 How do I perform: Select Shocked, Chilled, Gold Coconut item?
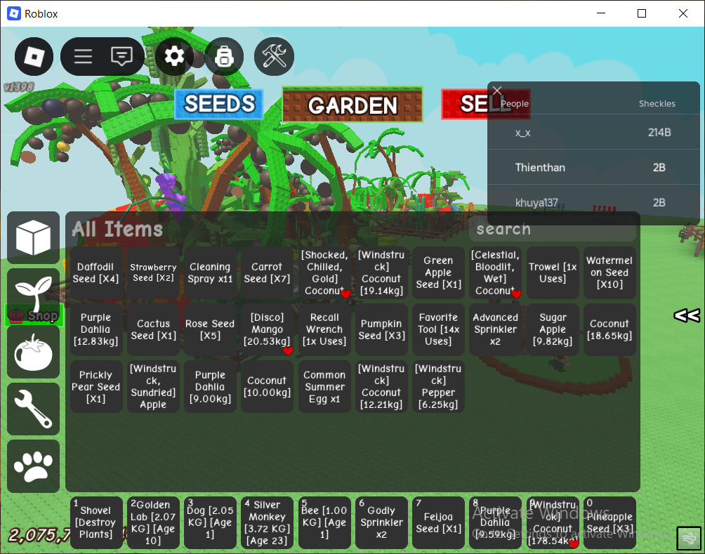tap(324, 272)
